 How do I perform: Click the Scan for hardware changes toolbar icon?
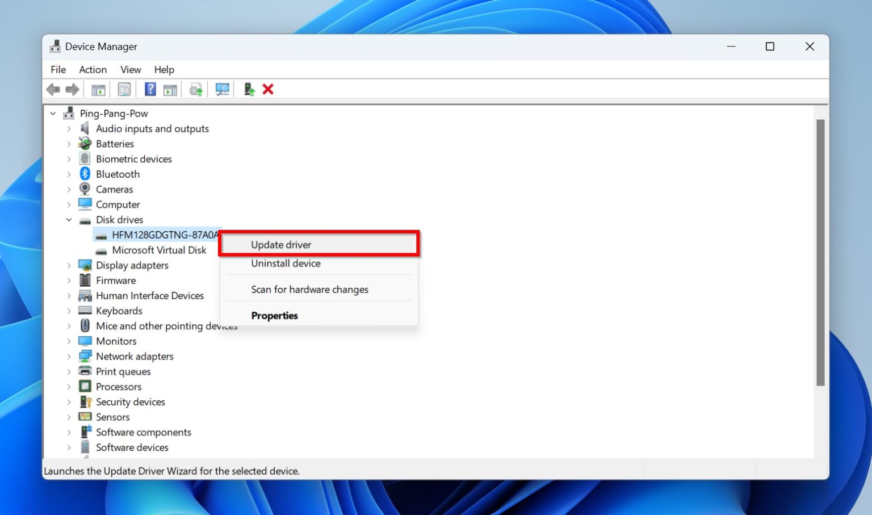(x=223, y=89)
